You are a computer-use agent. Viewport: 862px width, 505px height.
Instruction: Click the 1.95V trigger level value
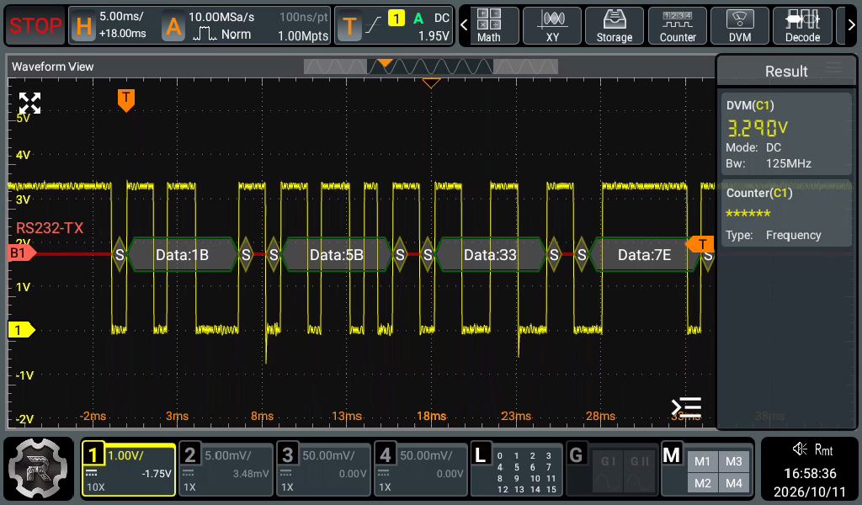[x=434, y=35]
